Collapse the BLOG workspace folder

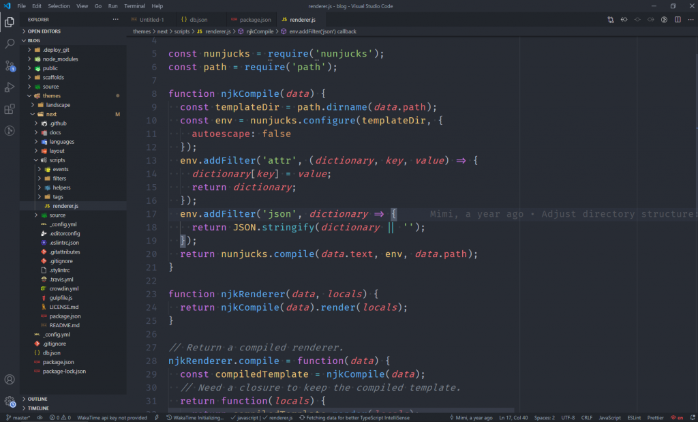73,40
